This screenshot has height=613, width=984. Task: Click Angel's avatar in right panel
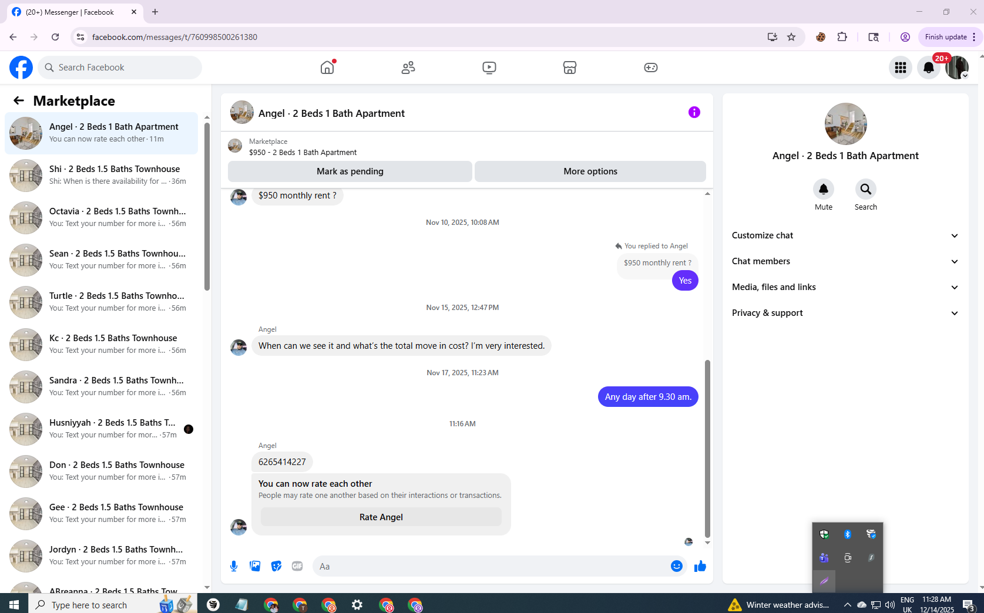[x=845, y=124]
